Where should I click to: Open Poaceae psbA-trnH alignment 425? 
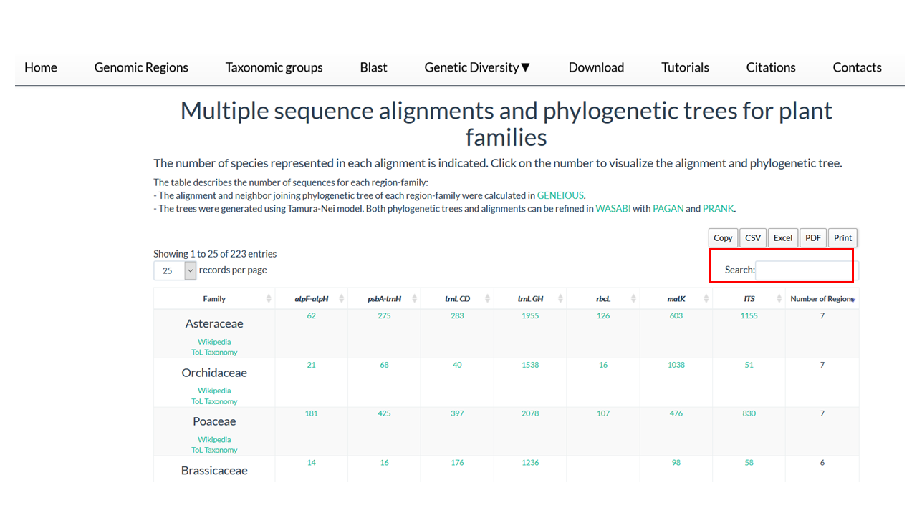pos(384,413)
